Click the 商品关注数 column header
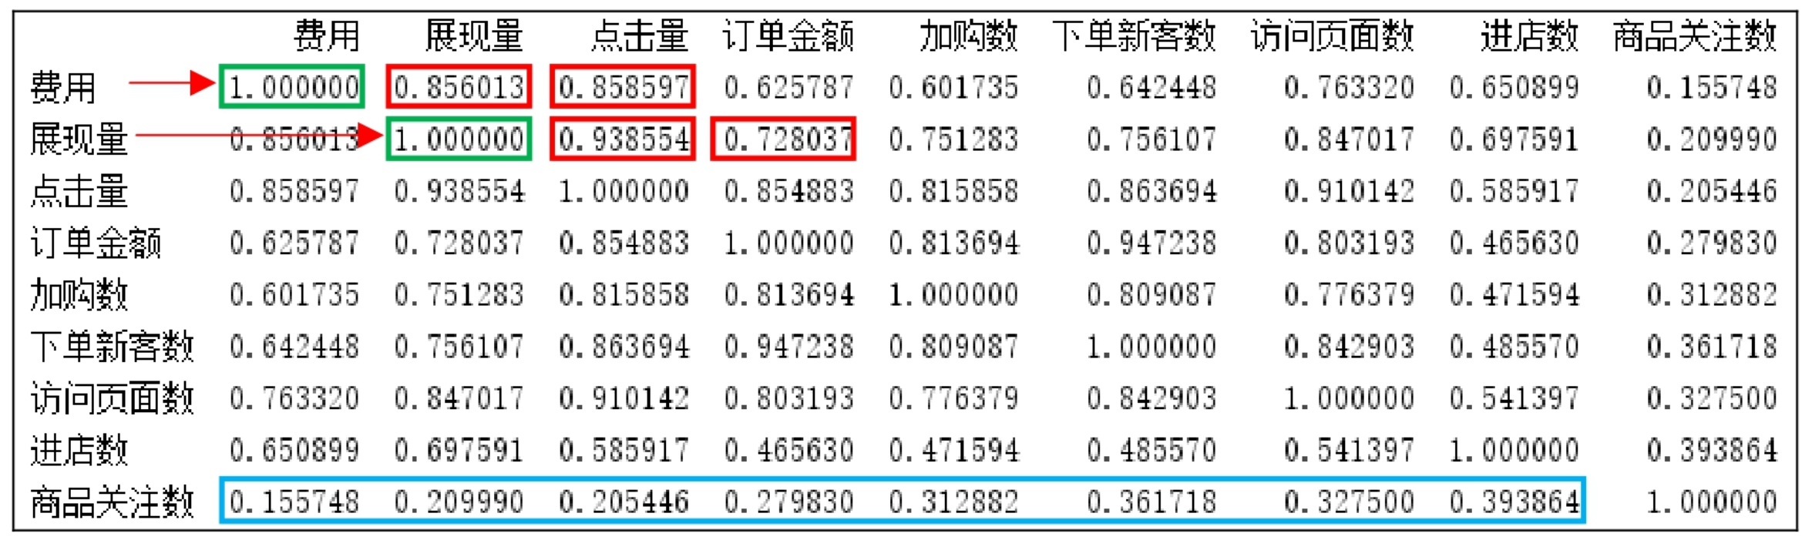This screenshot has width=1812, height=540. click(1694, 35)
